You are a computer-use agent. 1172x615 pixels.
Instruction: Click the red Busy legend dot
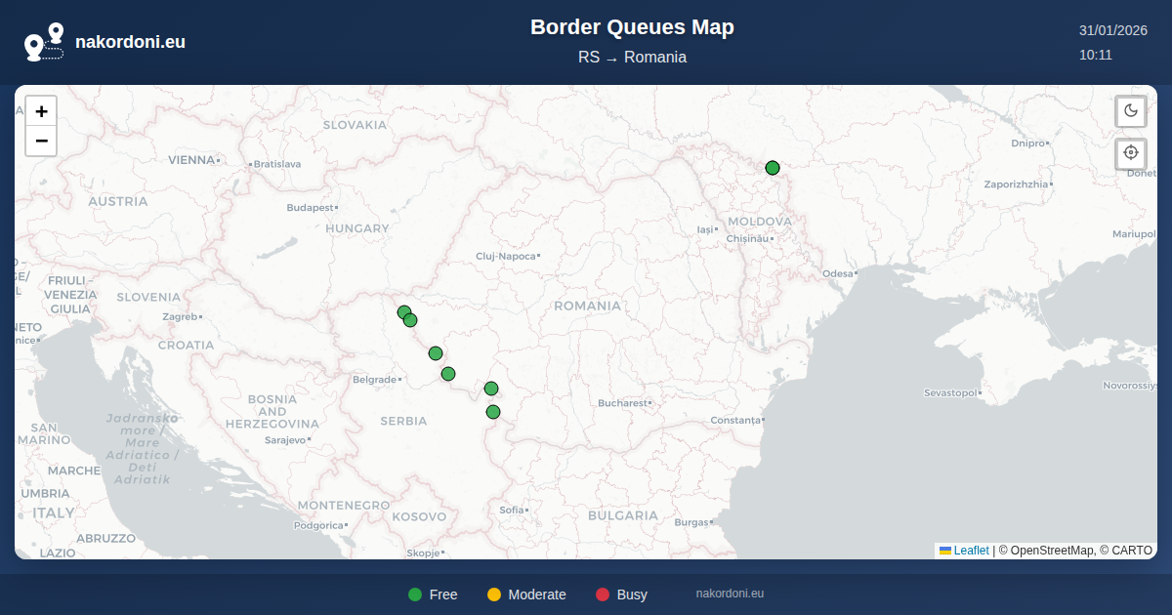[603, 594]
